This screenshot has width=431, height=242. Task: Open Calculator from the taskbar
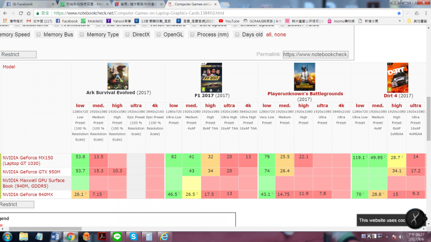click(x=149, y=237)
